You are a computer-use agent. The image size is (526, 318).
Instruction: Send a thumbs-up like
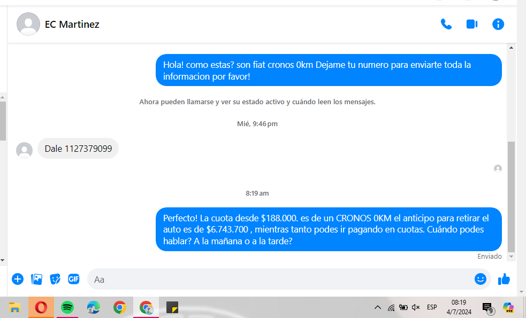pos(504,279)
